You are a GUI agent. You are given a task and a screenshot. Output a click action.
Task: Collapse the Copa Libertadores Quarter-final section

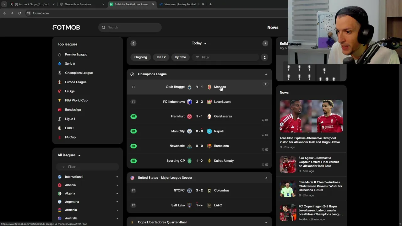266,223
